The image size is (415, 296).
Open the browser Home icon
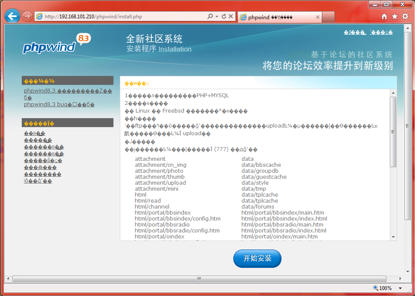(384, 17)
